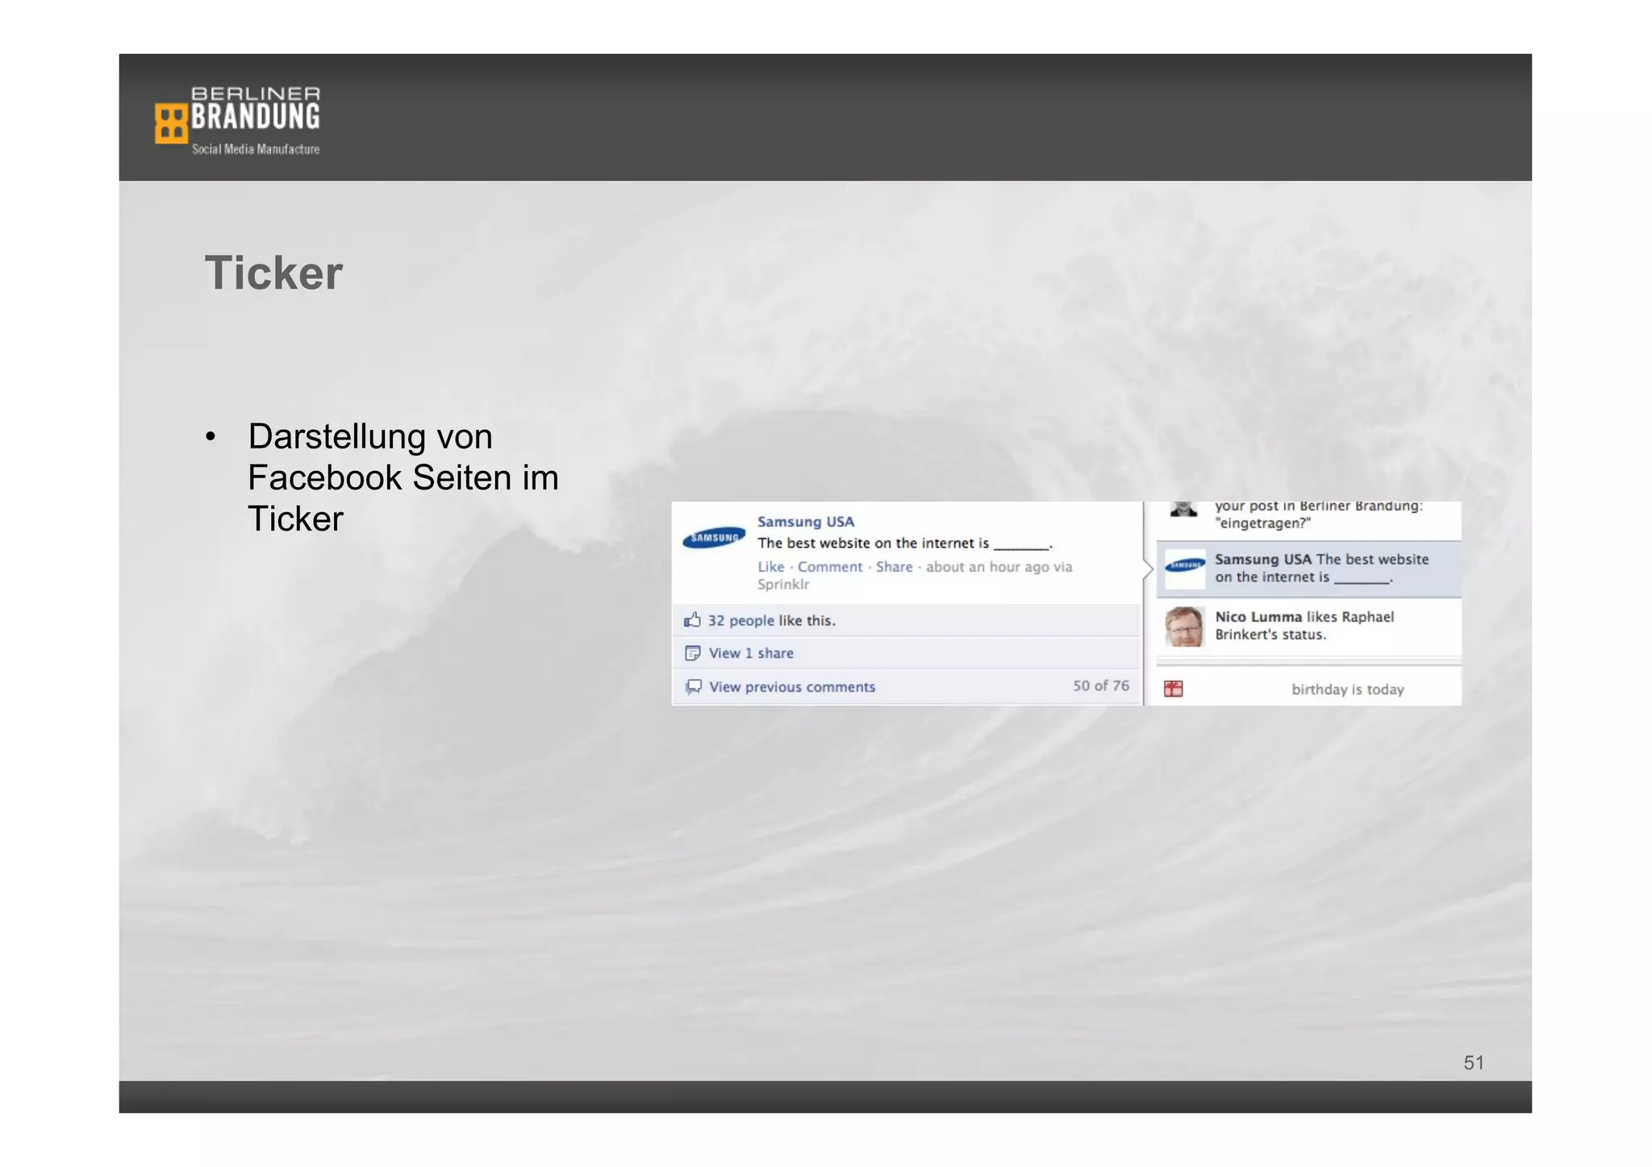Viewport: 1652px width, 1167px height.
Task: Open 'View 1 share'
Action: click(751, 653)
